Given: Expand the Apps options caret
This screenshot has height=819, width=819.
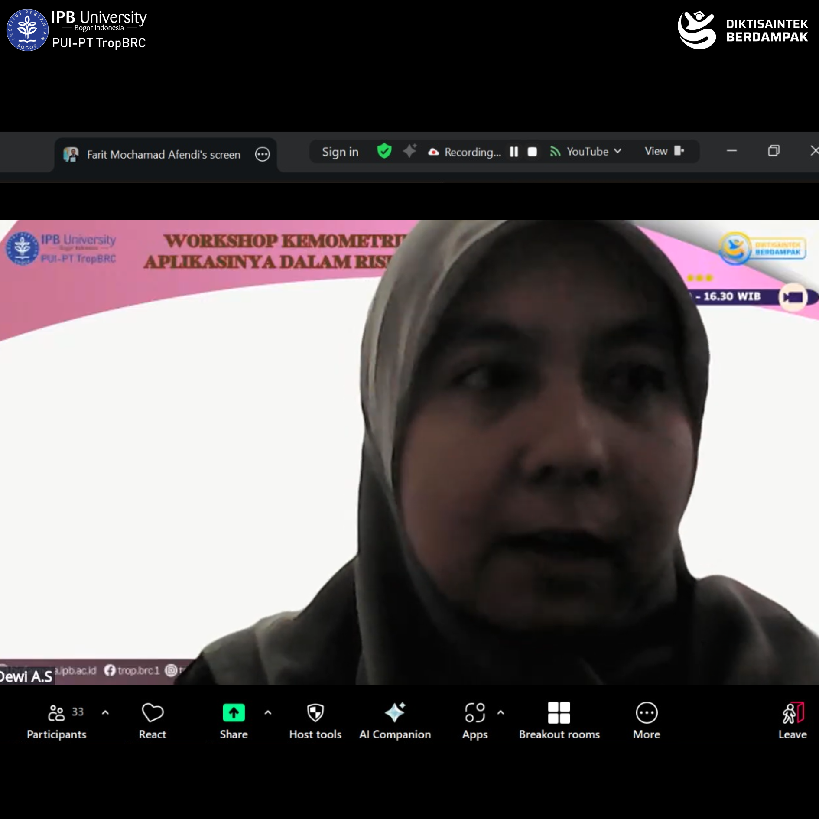Looking at the screenshot, I should click(x=500, y=712).
